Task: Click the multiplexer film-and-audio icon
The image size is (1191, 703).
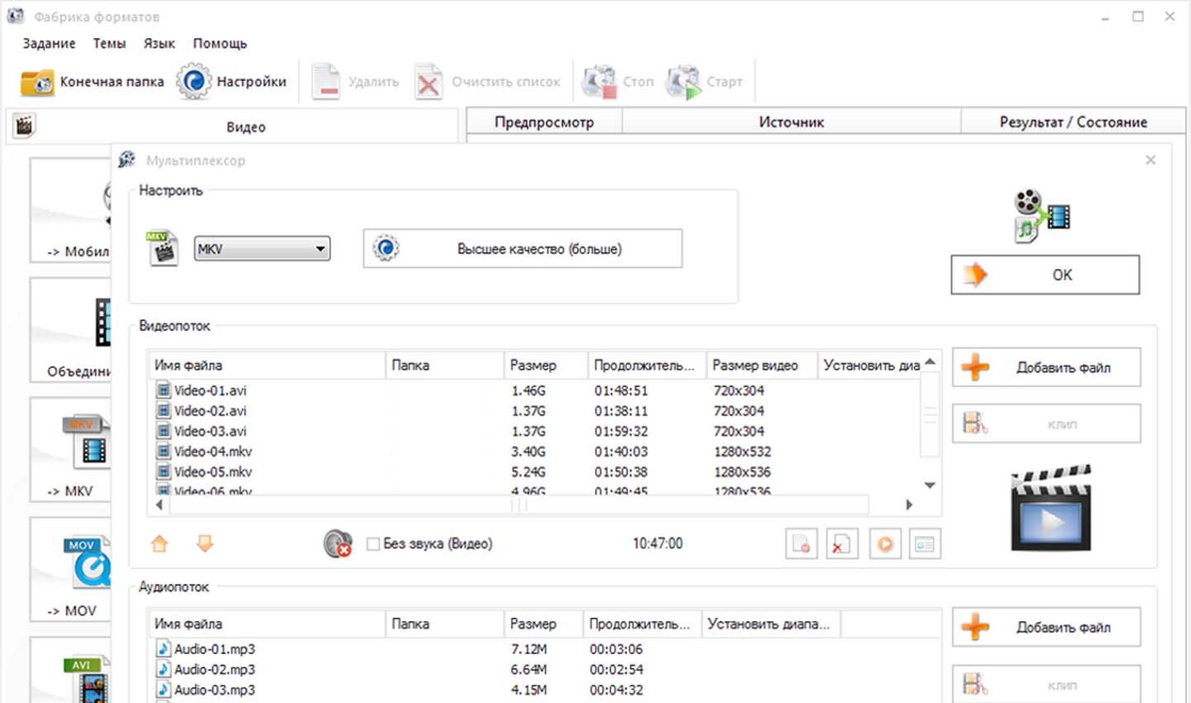Action: 1042,215
